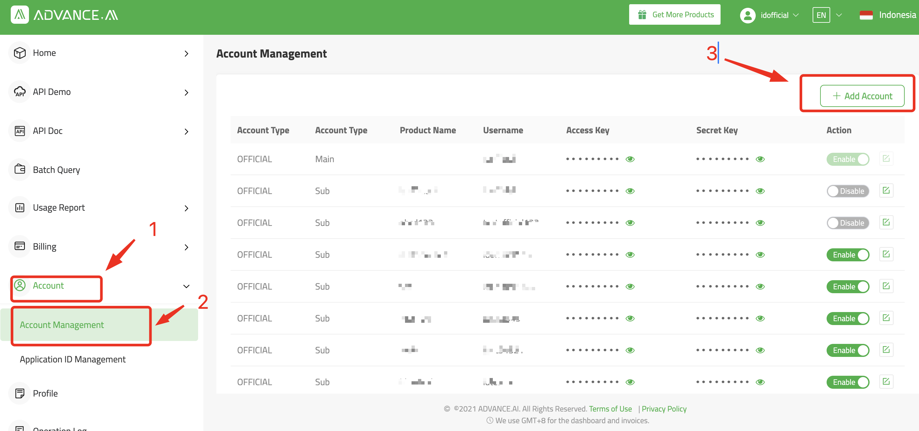Click the Usage Report chart icon
Viewport: 919px width, 431px height.
(20, 207)
